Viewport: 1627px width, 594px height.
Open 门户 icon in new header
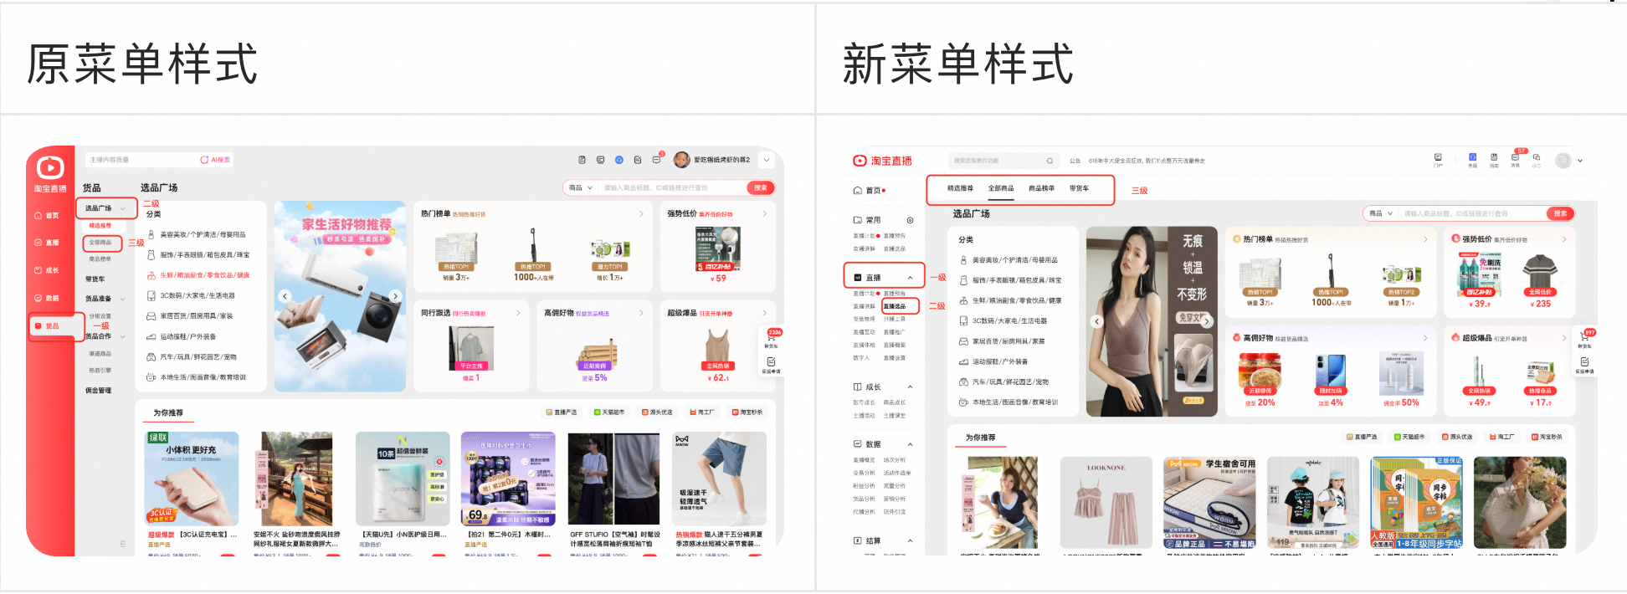click(x=1438, y=160)
